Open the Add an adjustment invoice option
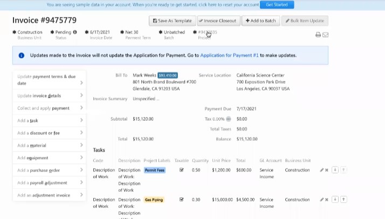This screenshot has width=385, height=219. point(49,195)
